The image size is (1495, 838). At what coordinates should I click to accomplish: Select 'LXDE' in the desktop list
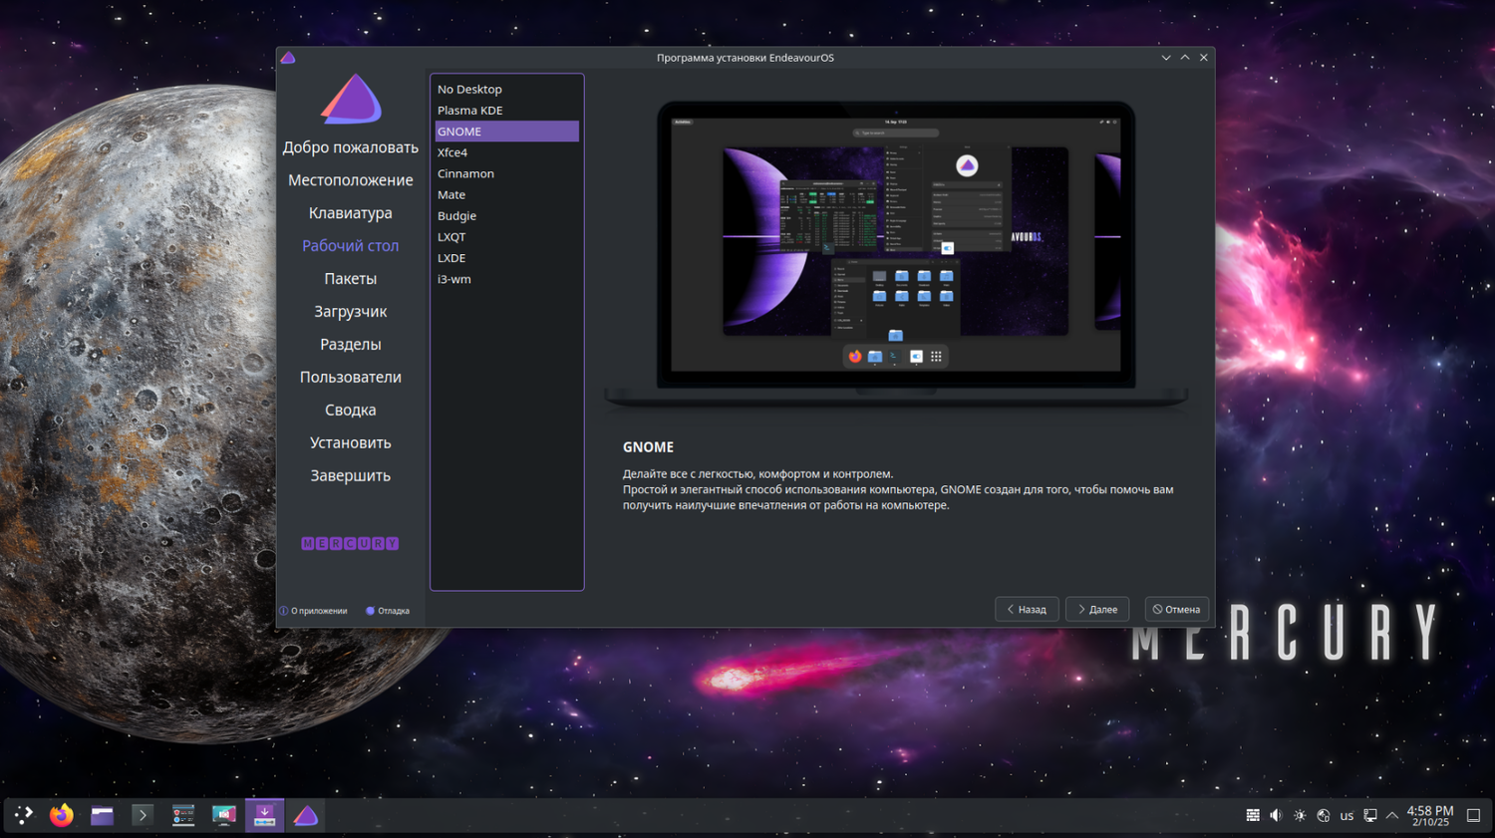tap(507, 258)
